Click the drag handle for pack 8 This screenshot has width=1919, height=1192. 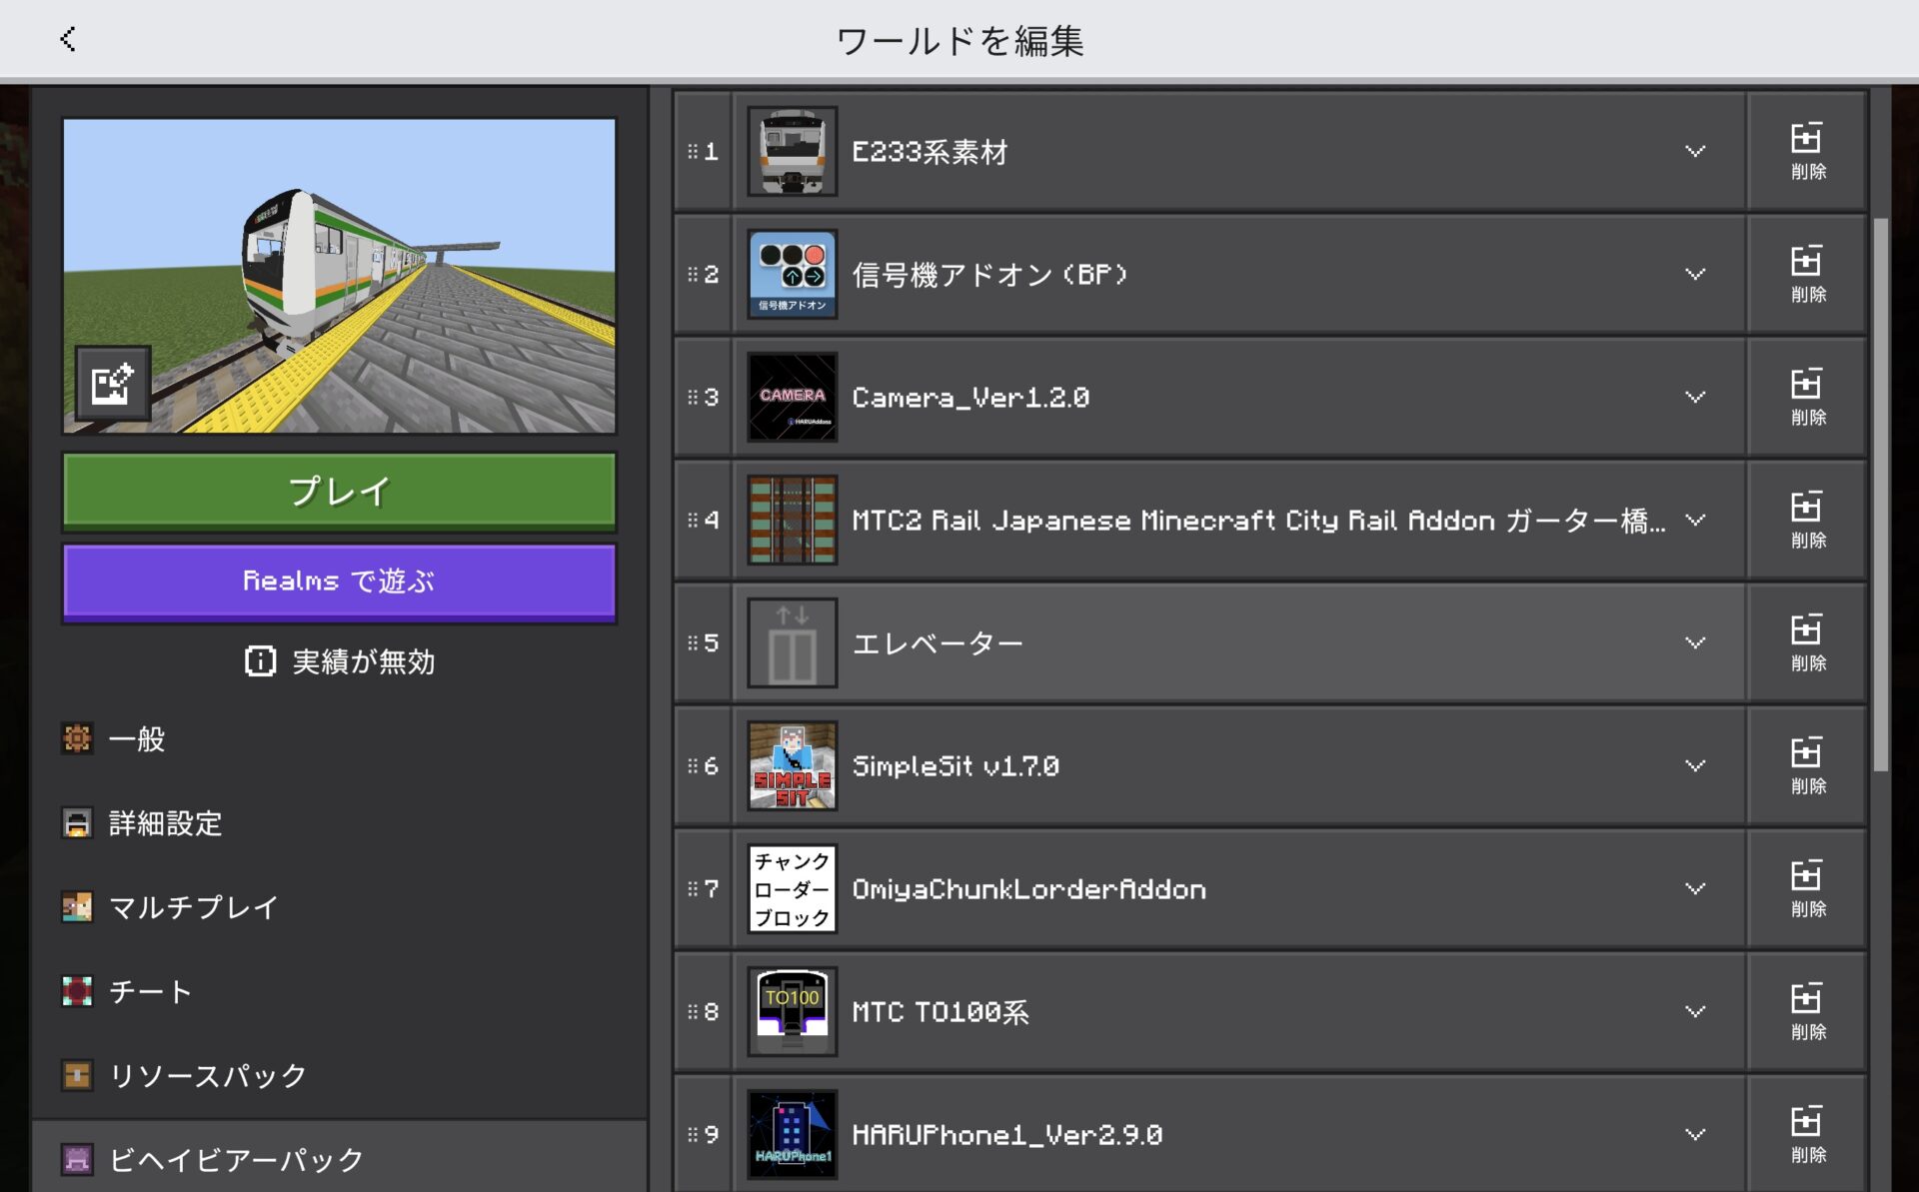[x=693, y=1011]
